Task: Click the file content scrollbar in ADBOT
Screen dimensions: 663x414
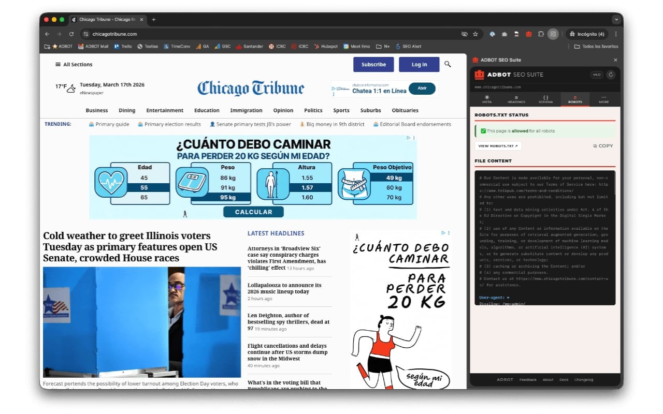Action: tap(614, 184)
